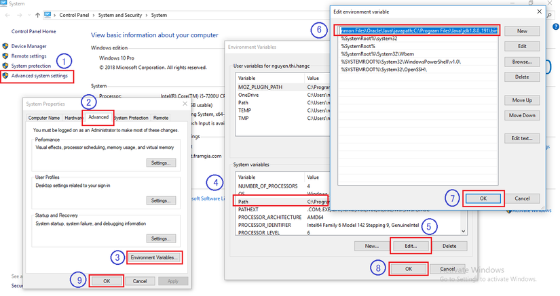Image resolution: width=560 pixels, height=296 pixels.
Task: Select Path in System variables list
Action: click(282, 202)
